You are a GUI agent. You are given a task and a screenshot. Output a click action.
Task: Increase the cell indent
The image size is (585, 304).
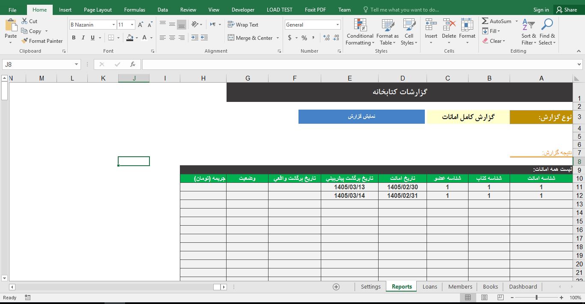pyautogui.click(x=204, y=38)
